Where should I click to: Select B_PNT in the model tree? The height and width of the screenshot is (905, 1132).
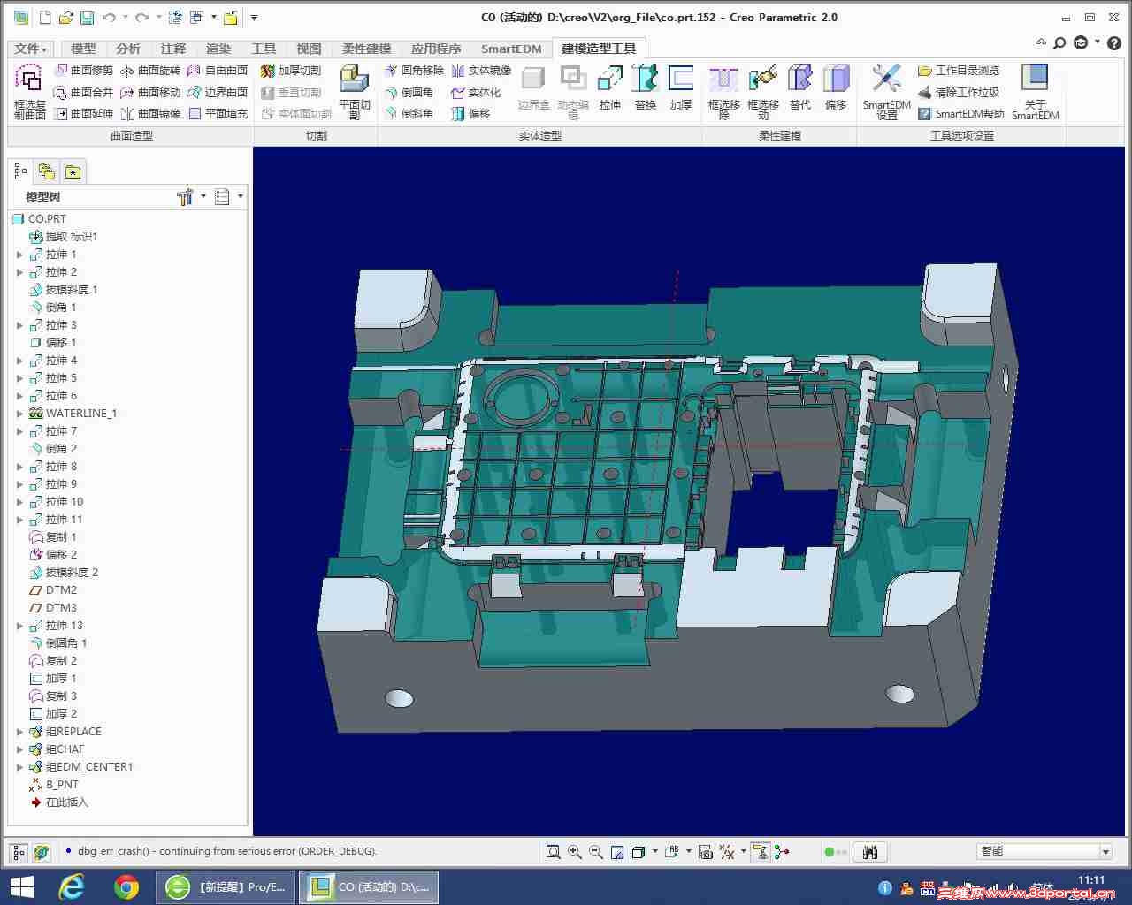click(54, 785)
